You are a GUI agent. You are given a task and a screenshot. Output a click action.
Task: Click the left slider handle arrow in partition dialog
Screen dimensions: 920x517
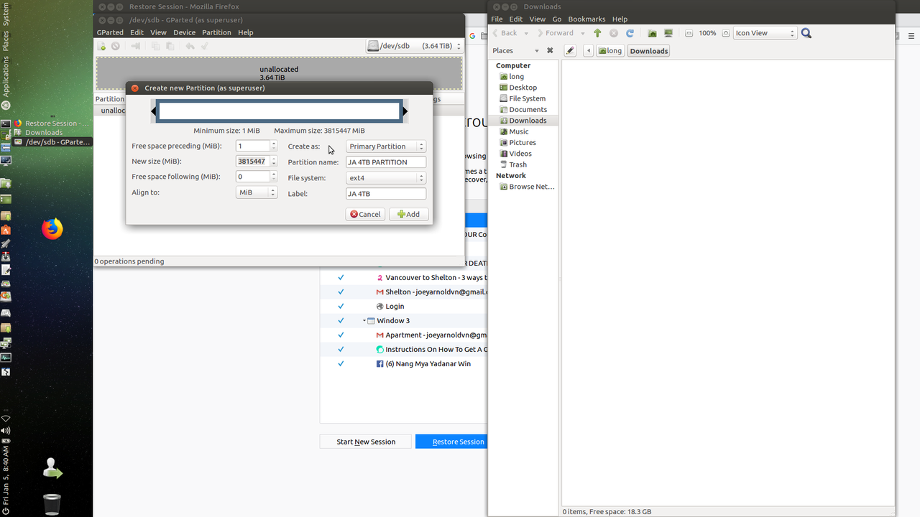pos(153,111)
